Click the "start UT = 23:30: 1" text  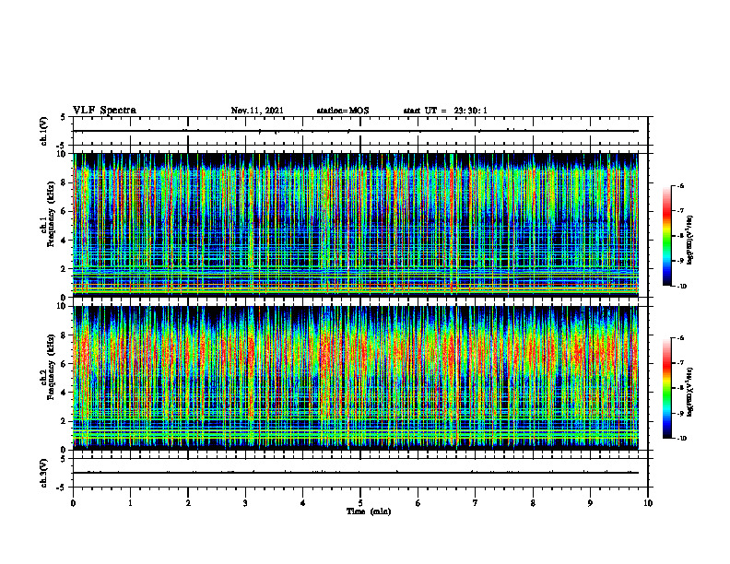click(x=445, y=111)
